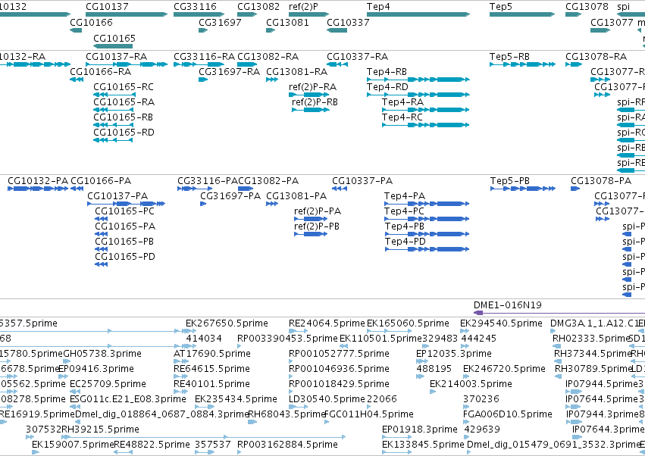Click the CG33116 gene name
Image resolution: width=645 pixels, height=456 pixels.
point(195,7)
